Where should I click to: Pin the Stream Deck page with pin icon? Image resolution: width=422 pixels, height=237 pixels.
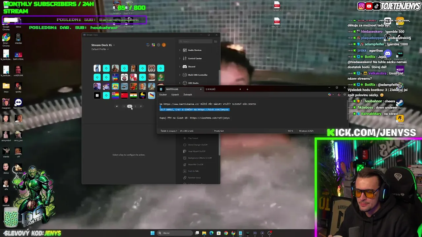coord(117,106)
